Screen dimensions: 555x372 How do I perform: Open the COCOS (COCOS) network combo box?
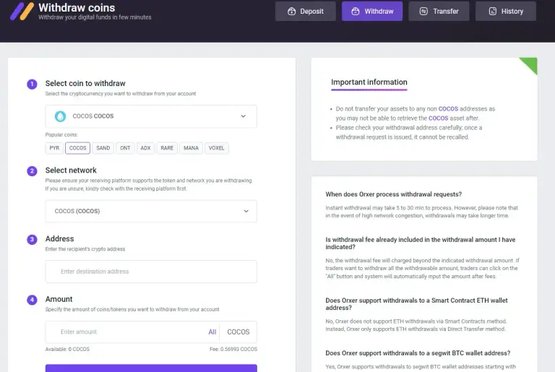[x=151, y=212]
